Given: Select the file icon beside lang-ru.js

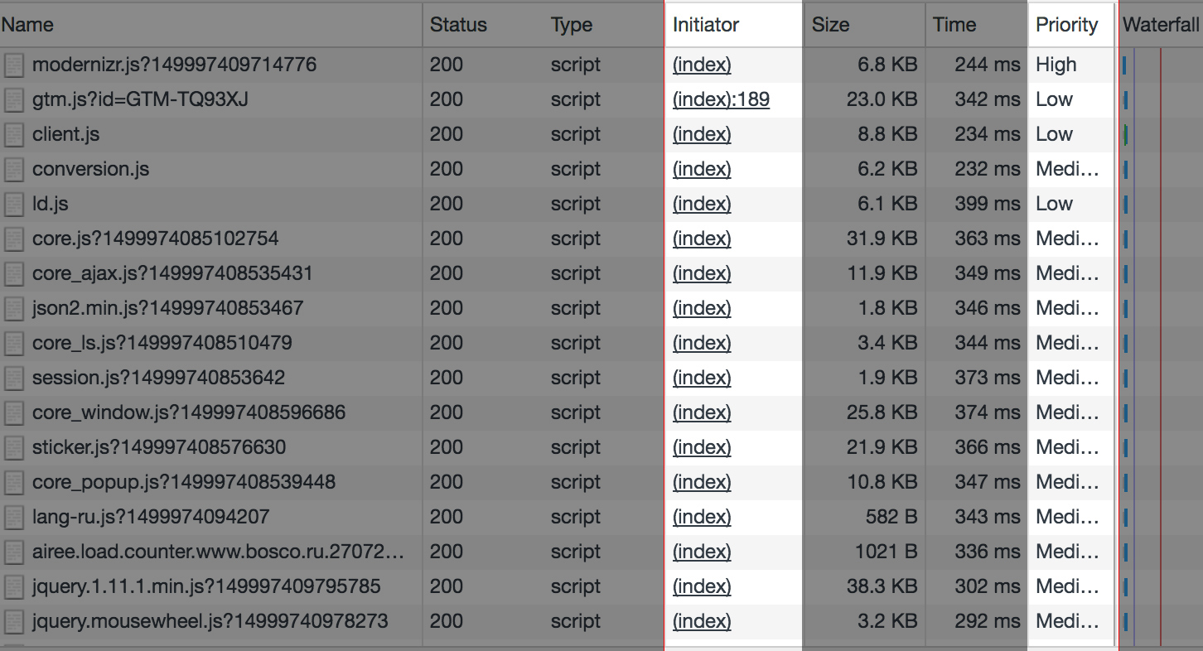Looking at the screenshot, I should tap(13, 517).
